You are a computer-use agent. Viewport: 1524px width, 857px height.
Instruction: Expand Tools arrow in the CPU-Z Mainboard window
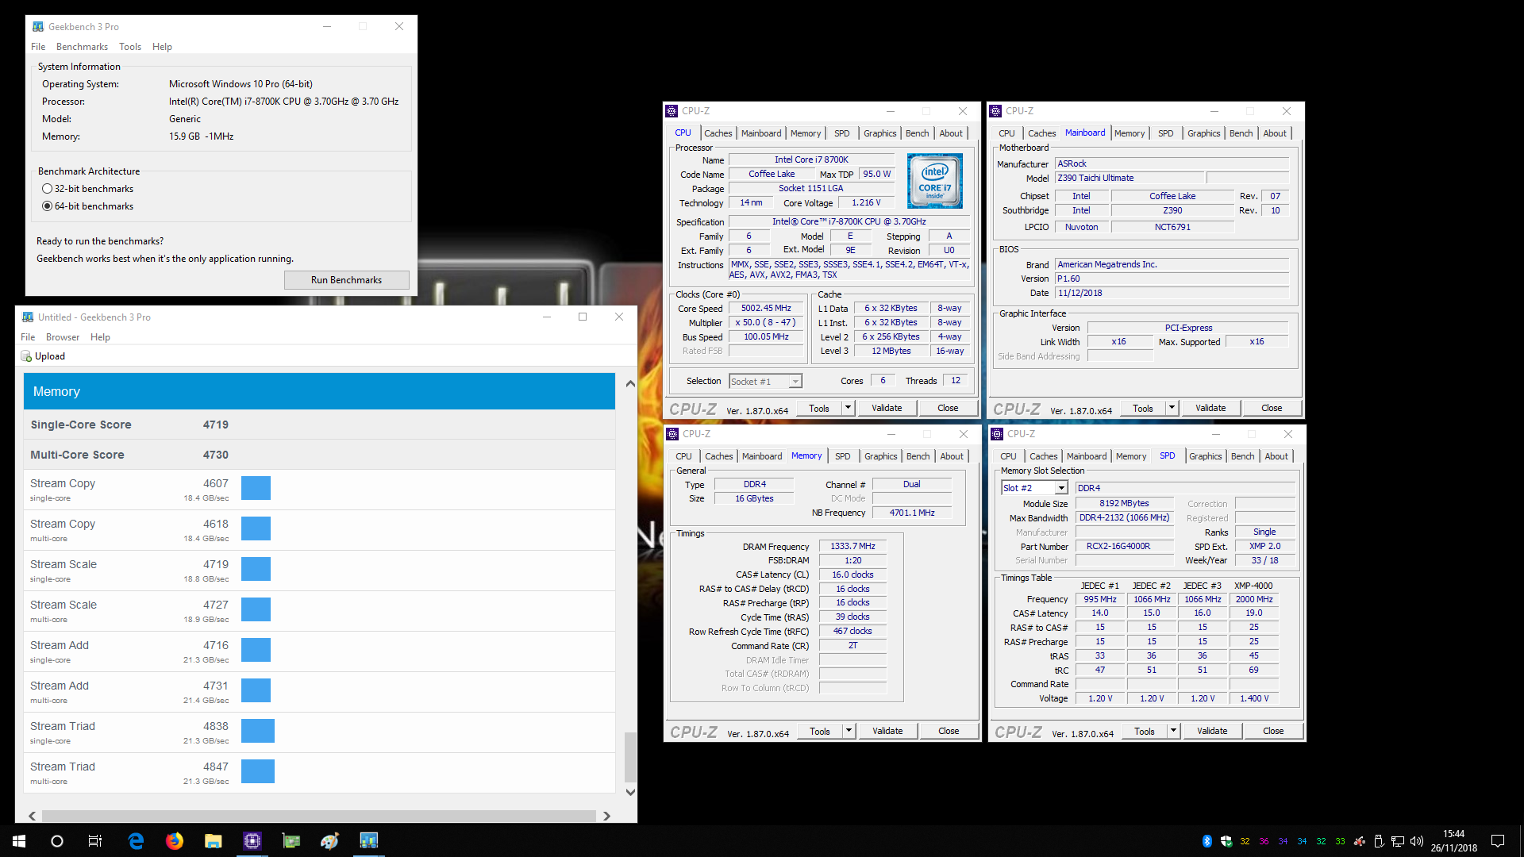point(1172,408)
